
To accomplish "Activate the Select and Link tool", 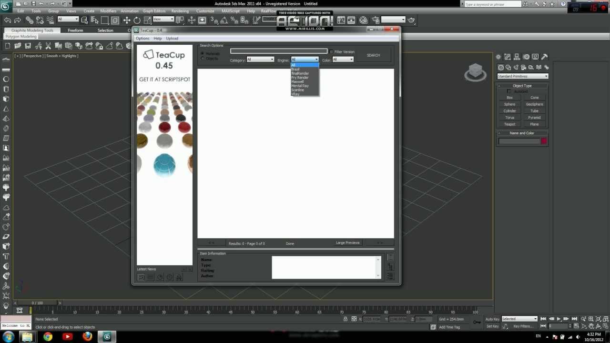I will 30,20.
